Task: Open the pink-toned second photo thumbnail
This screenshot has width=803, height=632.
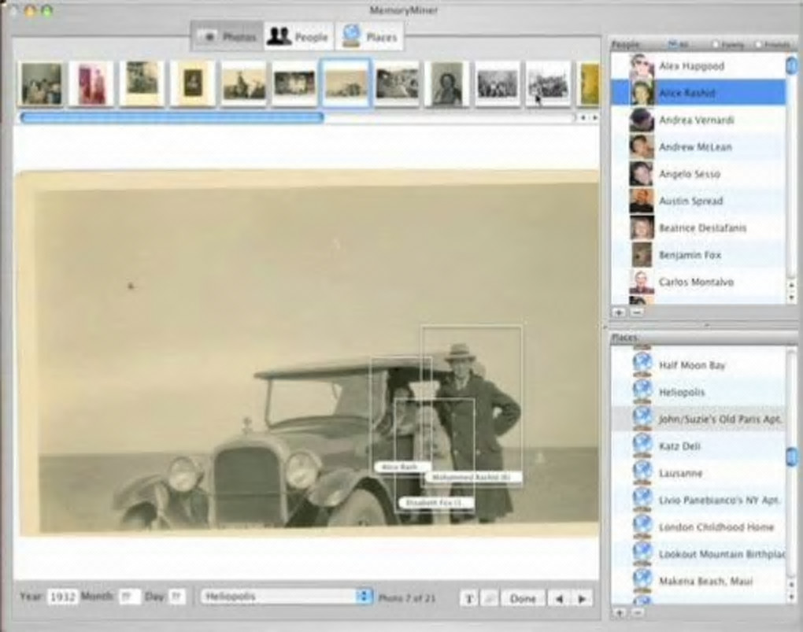Action: (x=91, y=84)
